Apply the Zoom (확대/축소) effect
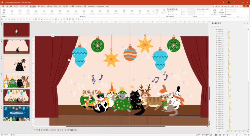 (116, 12)
